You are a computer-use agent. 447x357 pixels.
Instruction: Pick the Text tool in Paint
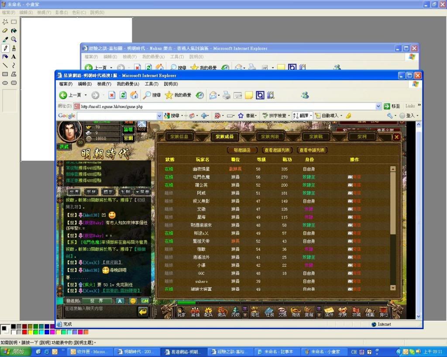[14, 57]
